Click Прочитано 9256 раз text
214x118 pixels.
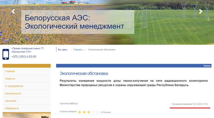(69, 104)
